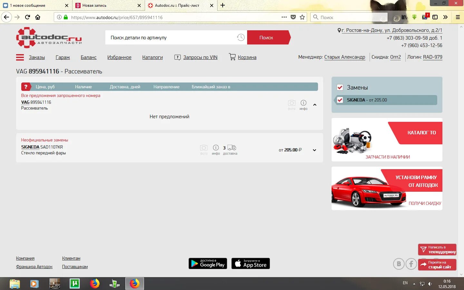Save page to Pocket
The height and width of the screenshot is (290, 464).
(293, 17)
